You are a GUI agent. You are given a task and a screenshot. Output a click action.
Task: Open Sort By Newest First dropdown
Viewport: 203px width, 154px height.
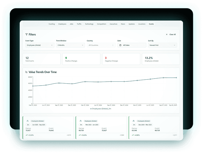tap(162, 45)
